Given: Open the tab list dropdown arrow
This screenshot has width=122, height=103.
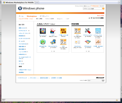Looking at the screenshot, I should [x=119, y=3].
